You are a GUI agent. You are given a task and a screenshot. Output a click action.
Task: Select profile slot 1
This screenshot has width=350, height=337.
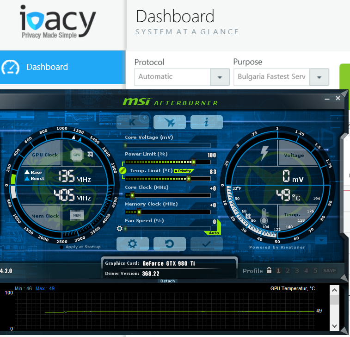(x=278, y=271)
